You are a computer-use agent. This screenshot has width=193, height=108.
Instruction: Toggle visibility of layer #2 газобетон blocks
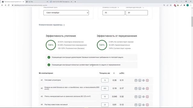click(144, 88)
